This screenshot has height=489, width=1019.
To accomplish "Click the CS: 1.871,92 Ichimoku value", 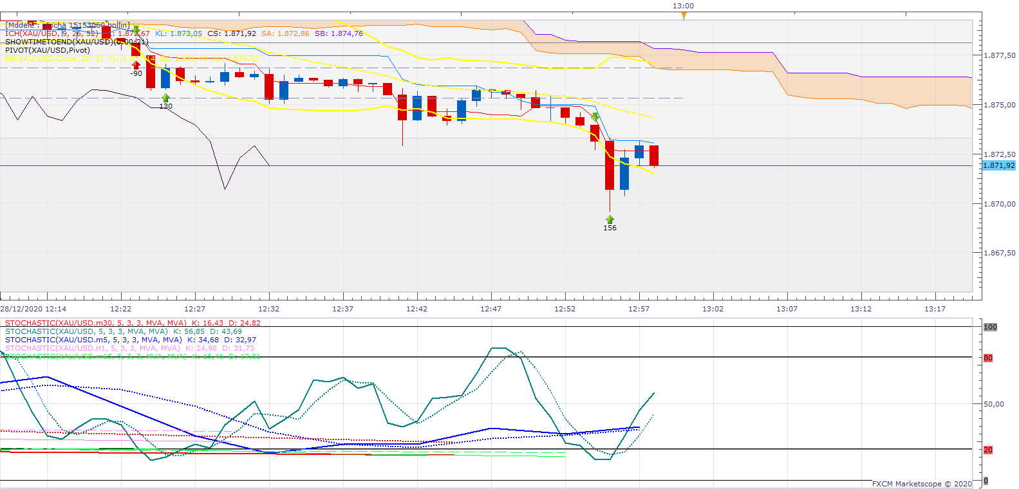I will click(232, 33).
